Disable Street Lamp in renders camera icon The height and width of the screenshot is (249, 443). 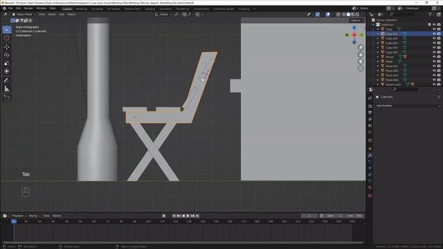(439, 84)
